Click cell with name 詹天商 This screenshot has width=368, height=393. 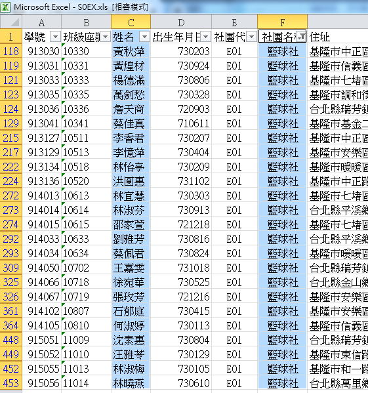click(x=131, y=109)
